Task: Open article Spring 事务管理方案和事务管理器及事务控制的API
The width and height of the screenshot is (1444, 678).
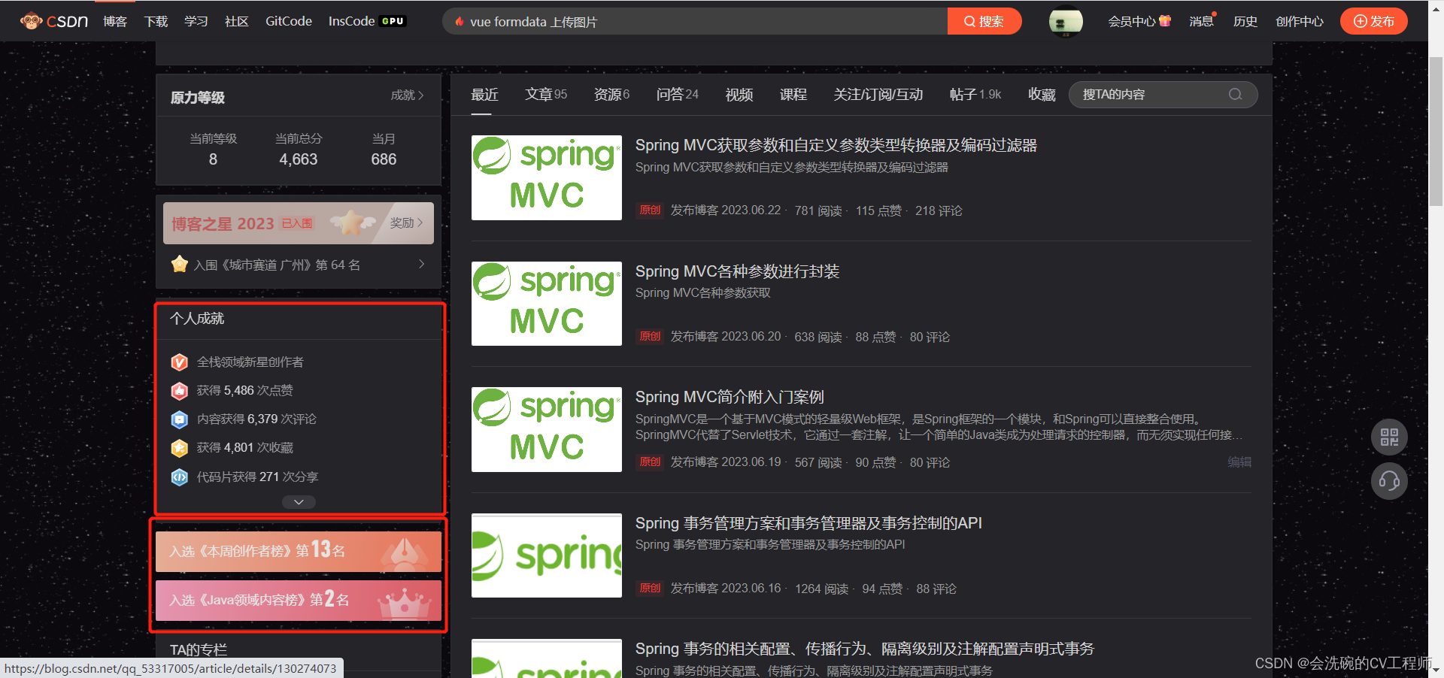Action: (808, 523)
